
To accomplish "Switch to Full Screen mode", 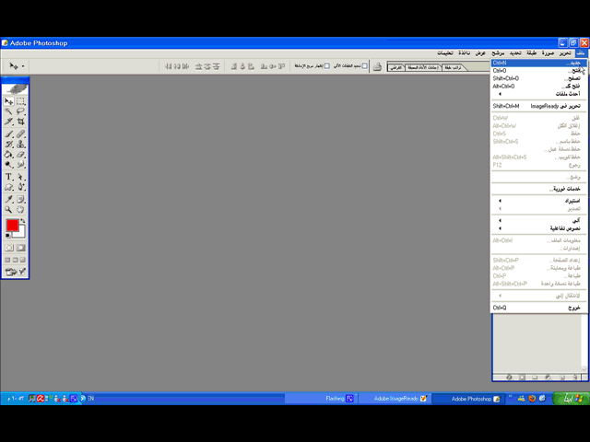I will 22,260.
